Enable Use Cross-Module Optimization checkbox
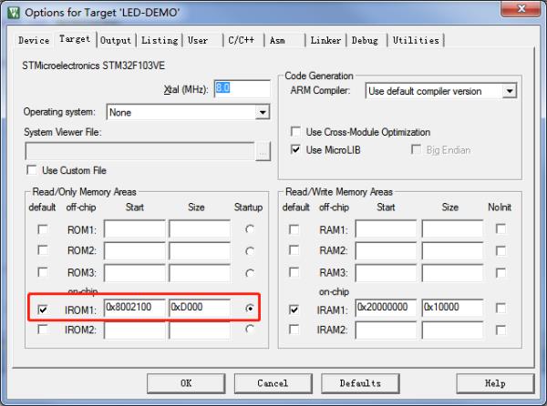This screenshot has height=406, width=547. [x=295, y=132]
